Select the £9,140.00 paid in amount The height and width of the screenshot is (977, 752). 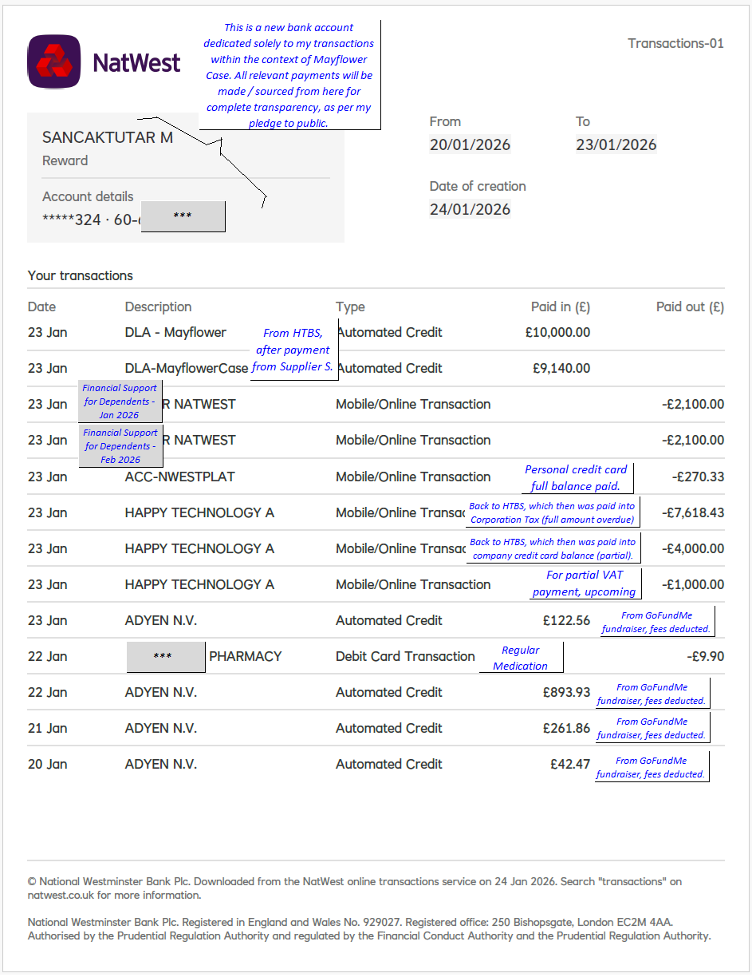(561, 368)
